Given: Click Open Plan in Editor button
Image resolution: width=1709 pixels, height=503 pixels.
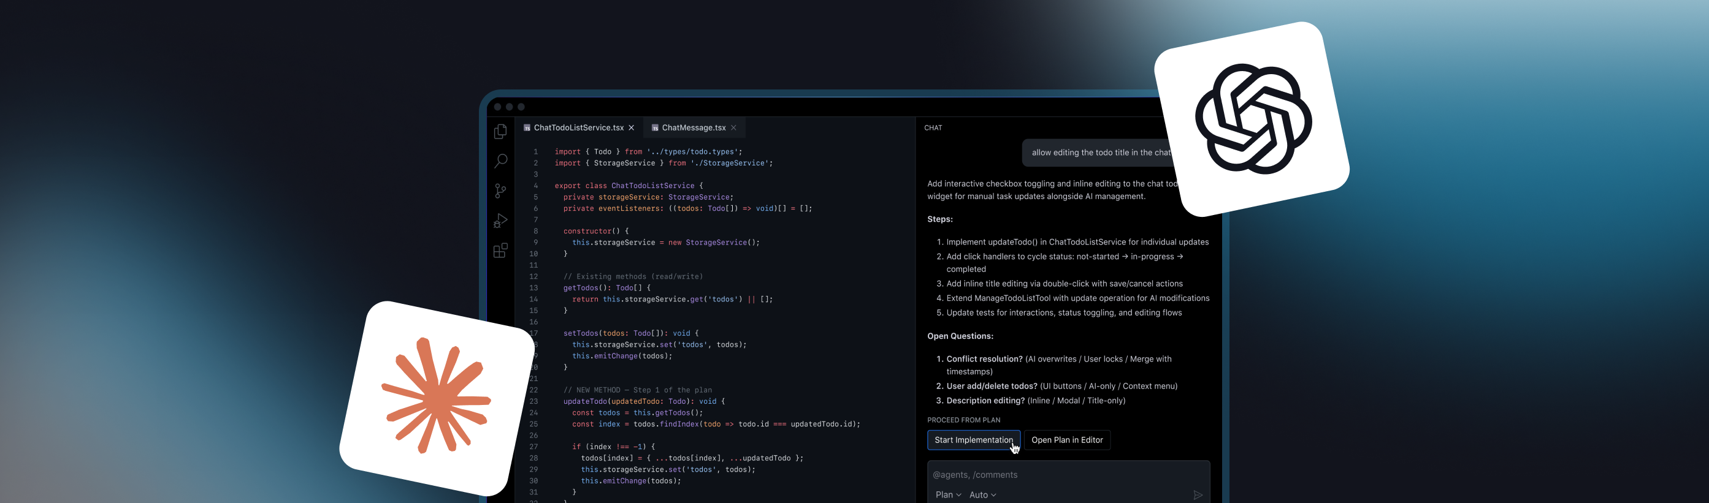Looking at the screenshot, I should click(x=1067, y=440).
